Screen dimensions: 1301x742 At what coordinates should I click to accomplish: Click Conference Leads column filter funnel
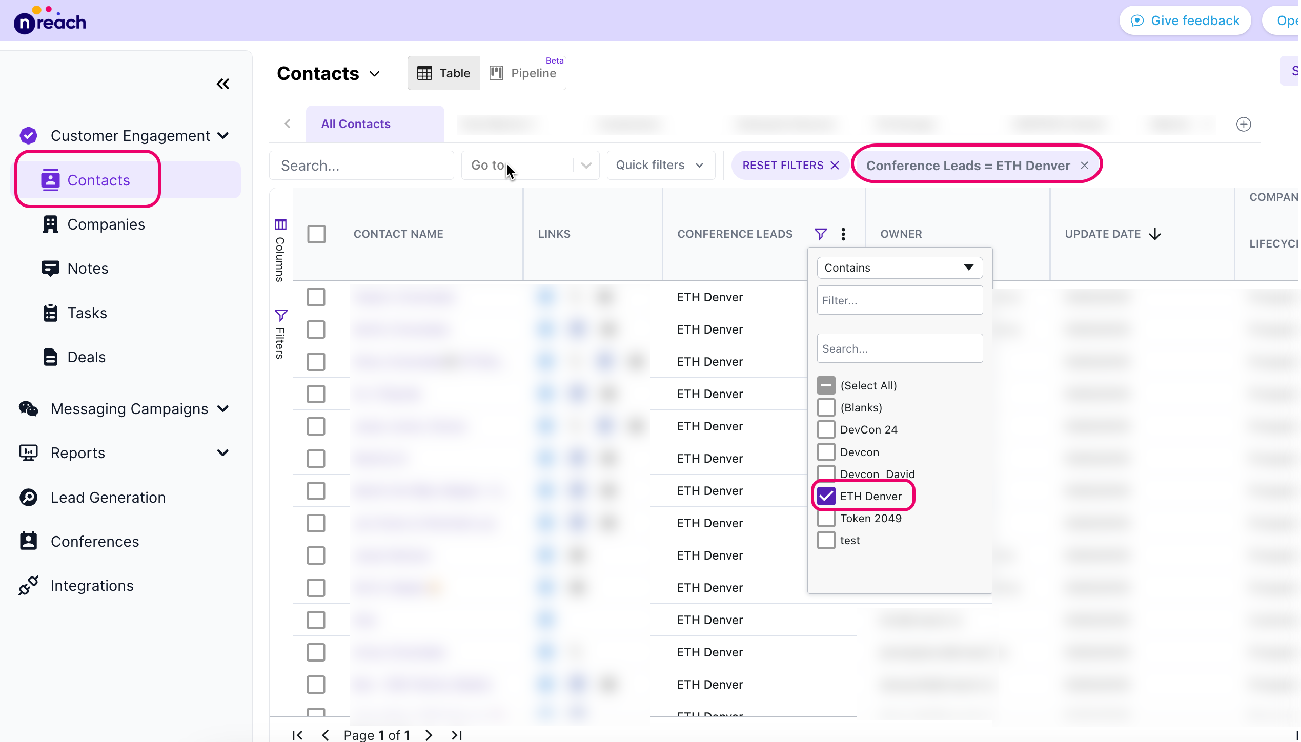[820, 234]
